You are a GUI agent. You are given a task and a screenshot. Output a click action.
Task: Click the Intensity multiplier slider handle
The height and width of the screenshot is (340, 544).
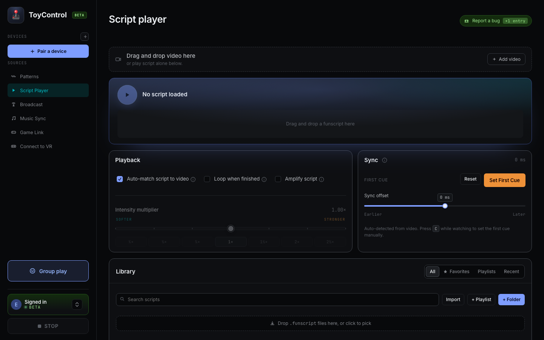231,229
